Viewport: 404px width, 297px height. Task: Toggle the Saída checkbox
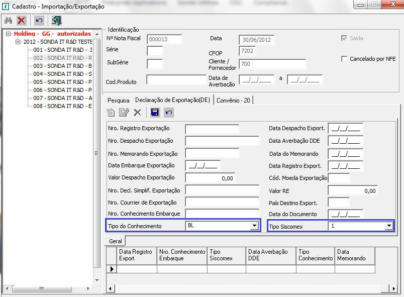(344, 38)
